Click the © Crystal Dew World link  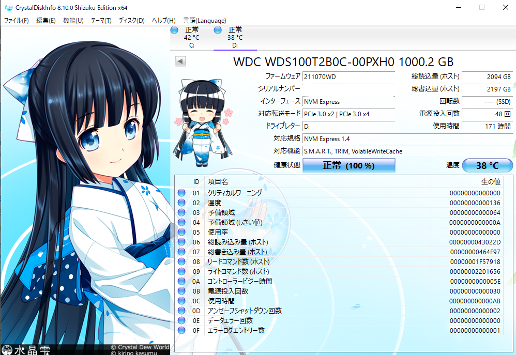coord(140,347)
